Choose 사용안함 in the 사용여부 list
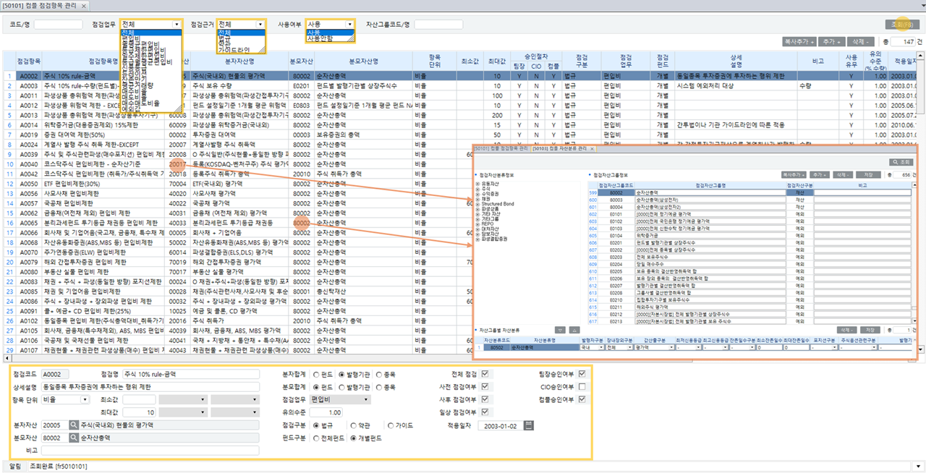 (x=320, y=38)
